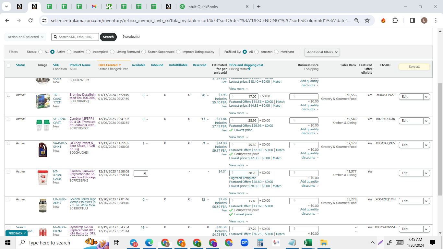This screenshot has width=443, height=249.
Task: Open the Extensions puzzle icon
Action: tap(395, 20)
